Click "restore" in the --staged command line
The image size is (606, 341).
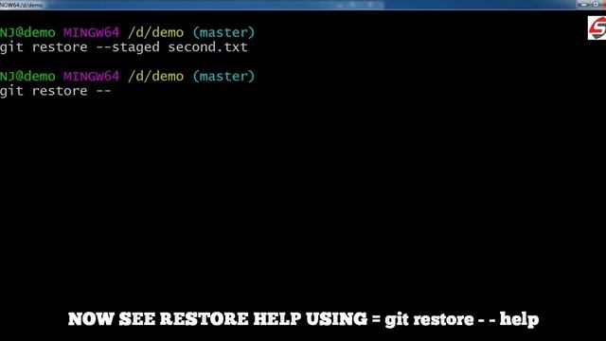coord(60,47)
